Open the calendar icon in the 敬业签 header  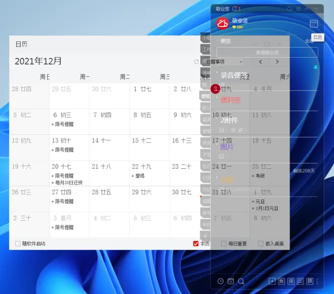pyautogui.click(x=314, y=23)
